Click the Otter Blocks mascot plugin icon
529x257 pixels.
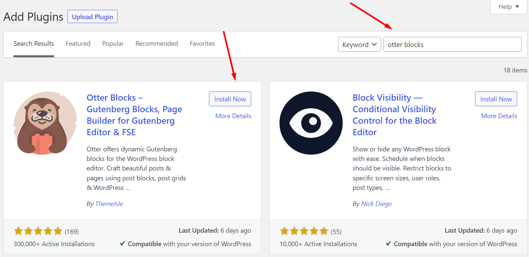45,123
